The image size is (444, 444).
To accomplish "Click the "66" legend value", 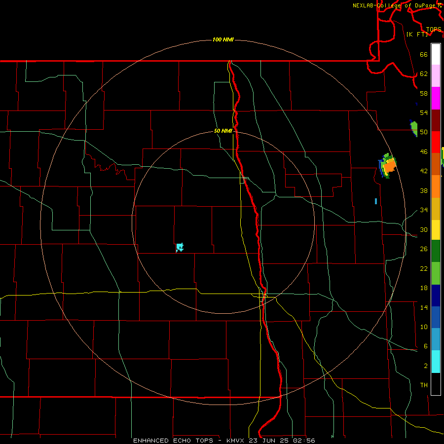I will pyautogui.click(x=424, y=54).
